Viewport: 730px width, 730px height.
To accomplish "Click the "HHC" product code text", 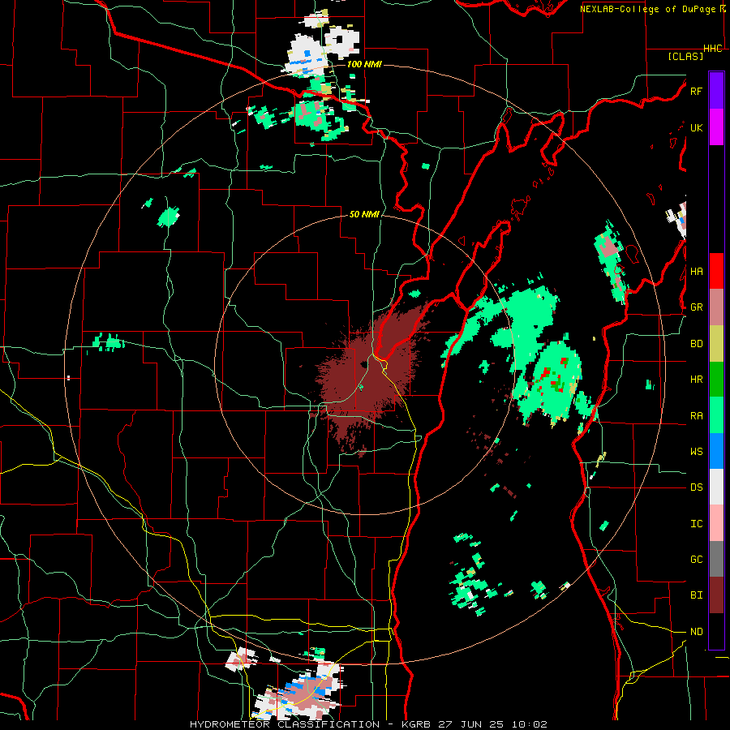I will [x=713, y=49].
